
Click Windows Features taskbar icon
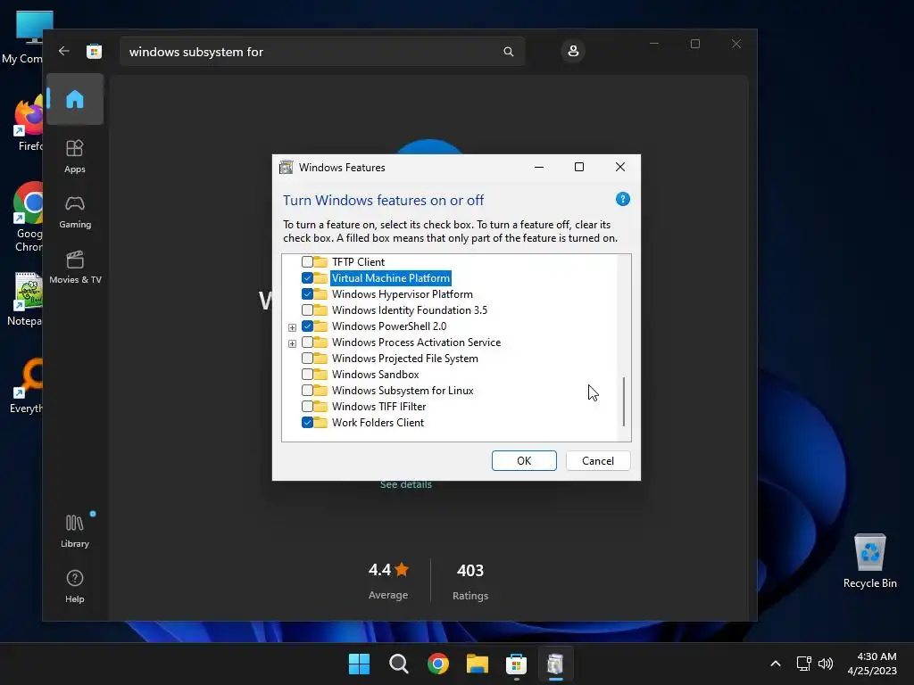tap(555, 664)
